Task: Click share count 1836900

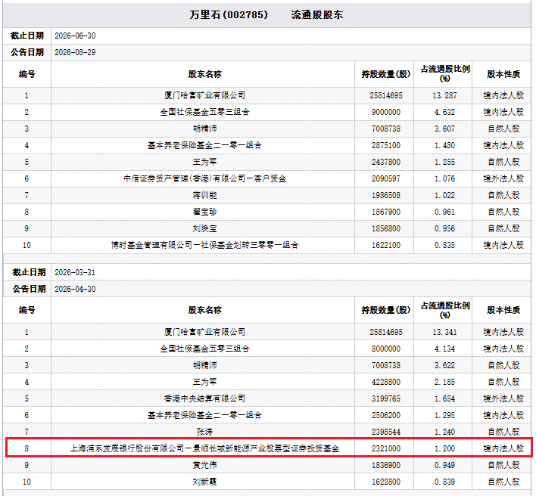Action: tap(386, 465)
